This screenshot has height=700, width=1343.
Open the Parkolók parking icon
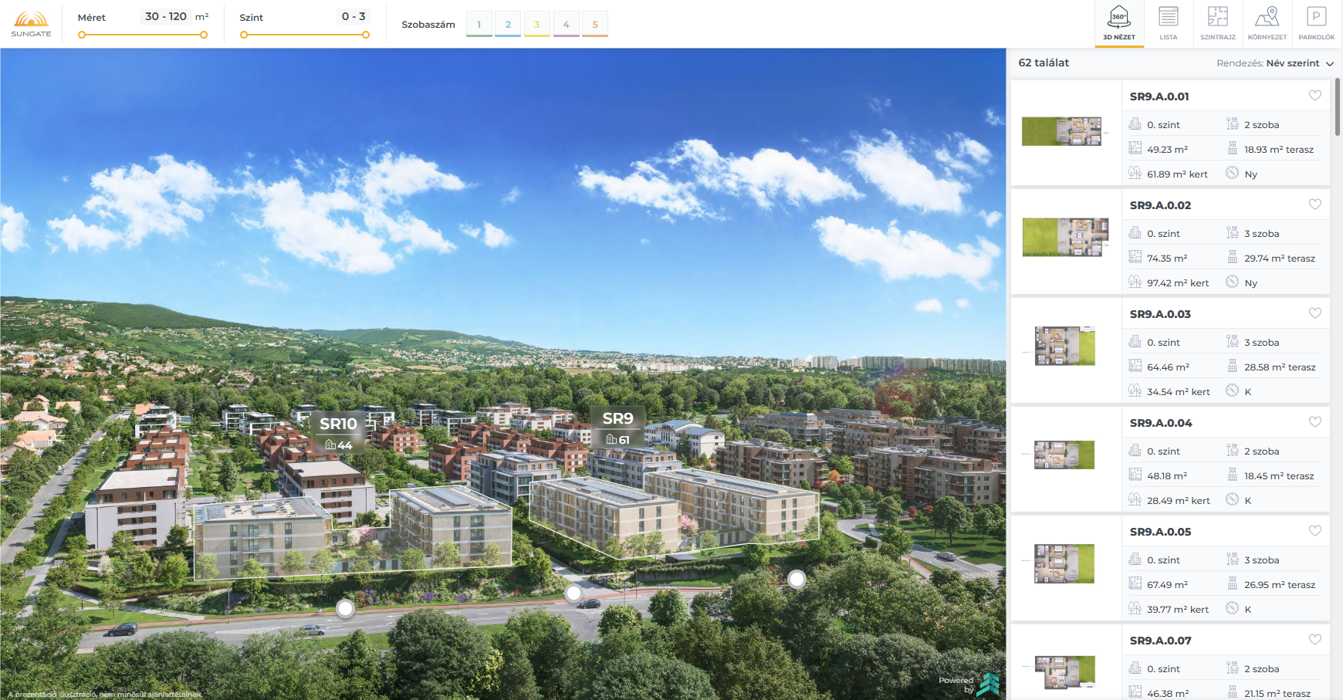coord(1316,23)
